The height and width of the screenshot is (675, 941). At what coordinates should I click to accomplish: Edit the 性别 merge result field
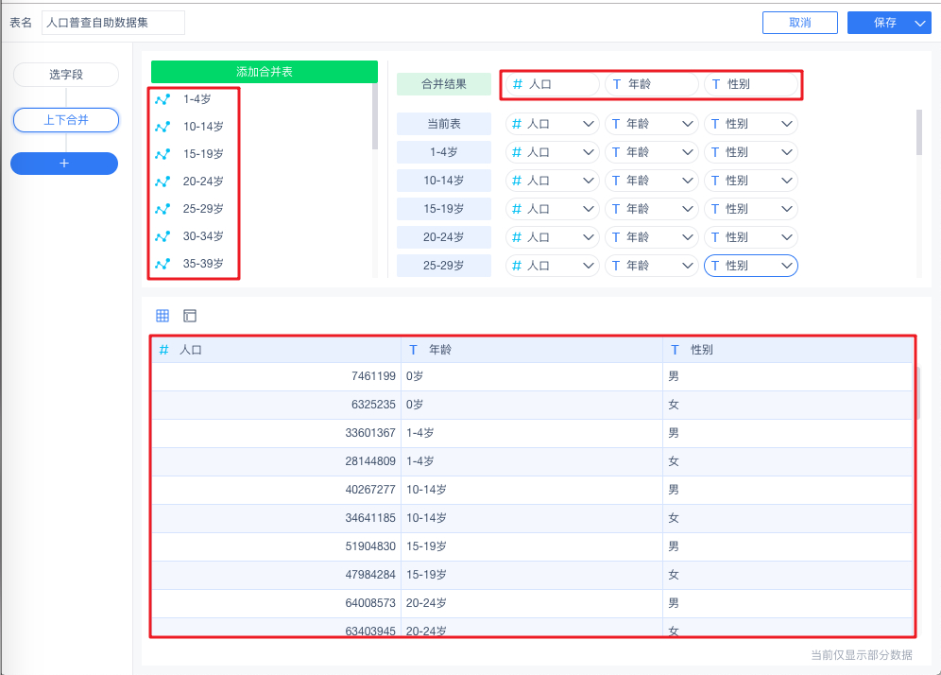pos(751,84)
